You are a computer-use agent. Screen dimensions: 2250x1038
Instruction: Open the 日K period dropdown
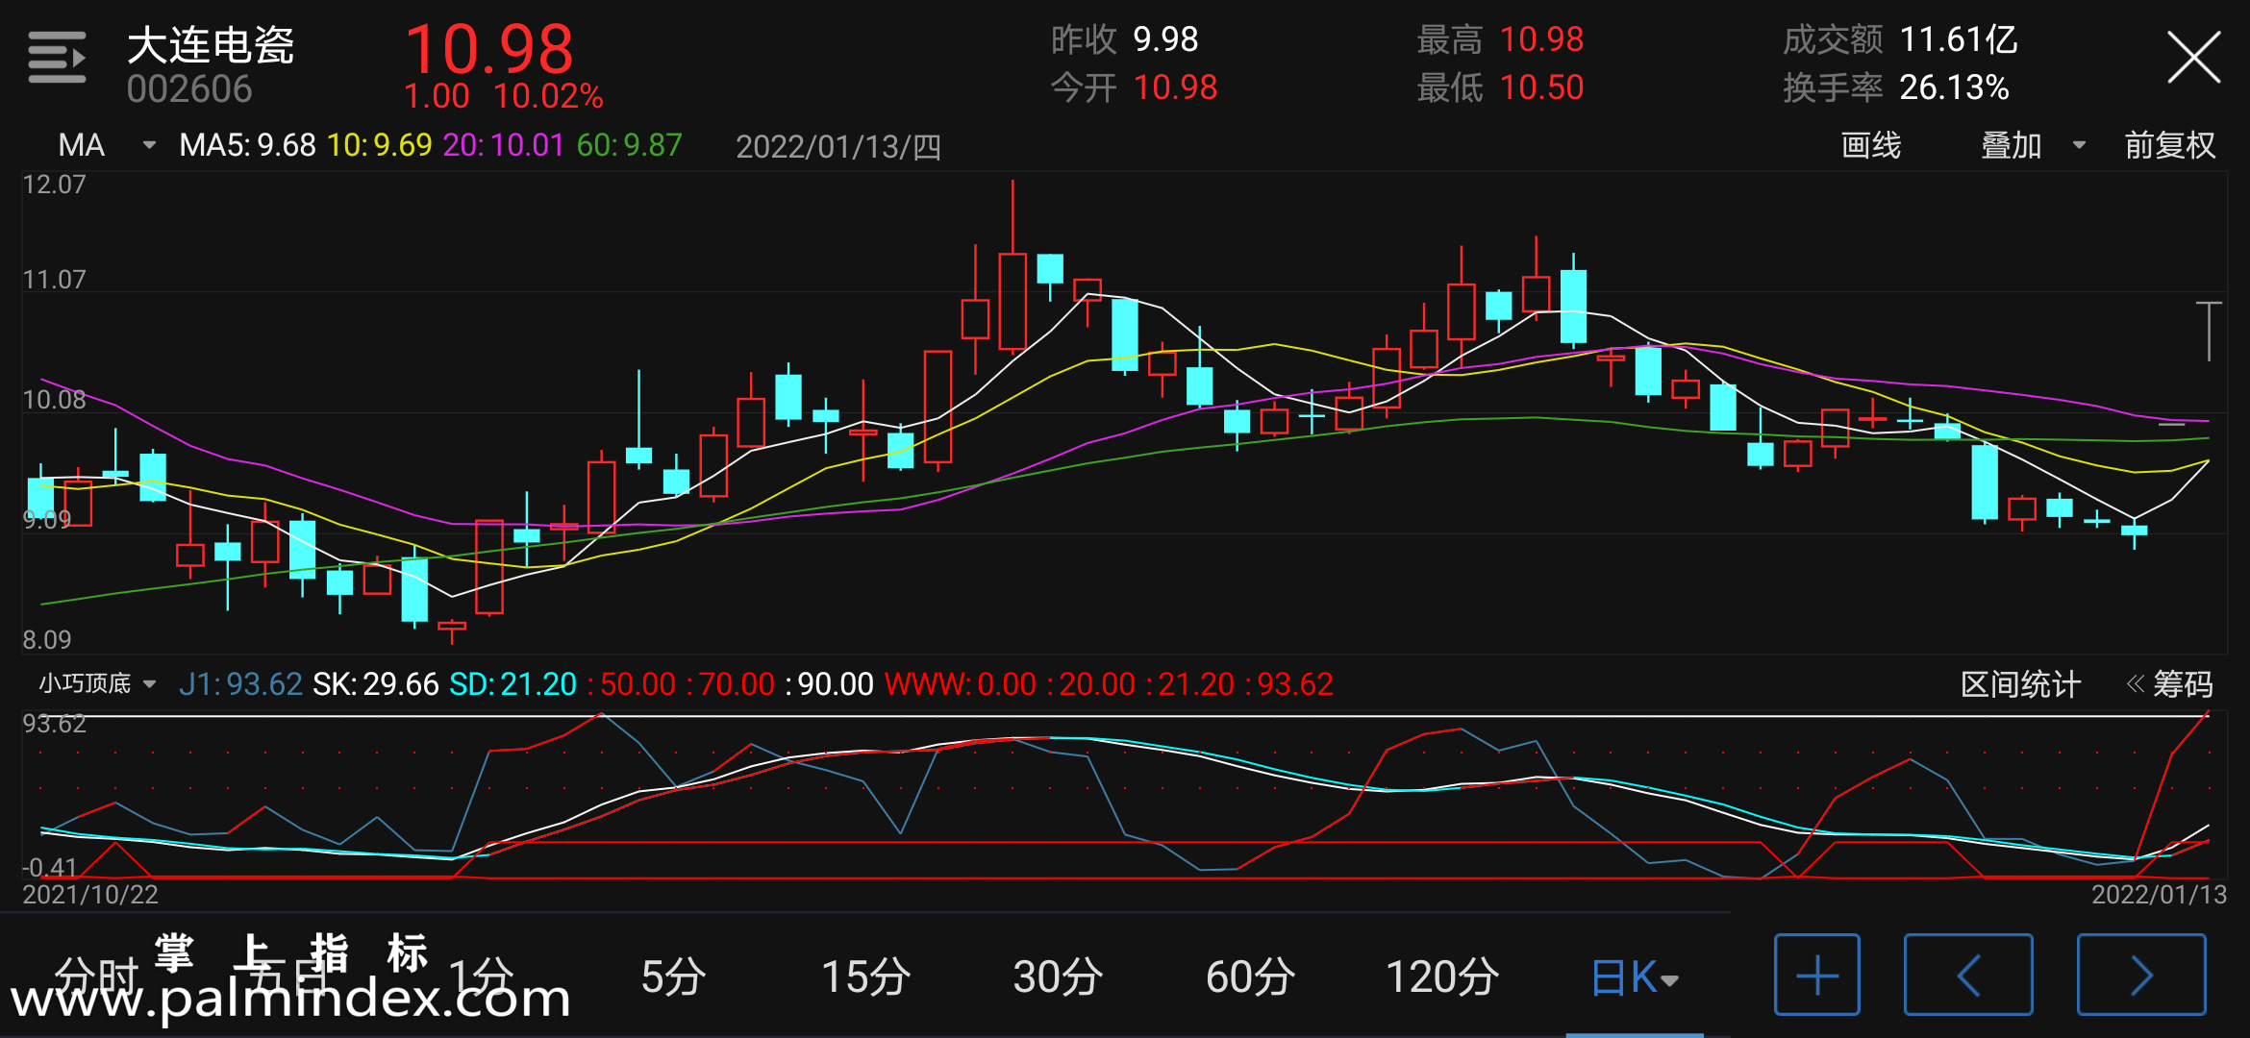point(1635,977)
